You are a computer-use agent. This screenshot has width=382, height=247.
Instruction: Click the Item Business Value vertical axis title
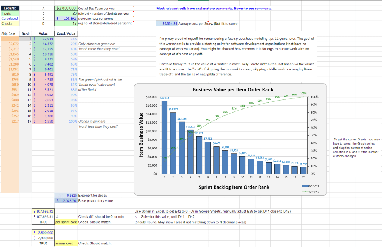[142, 135]
